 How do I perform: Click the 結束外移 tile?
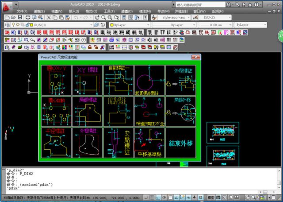coord(181,143)
